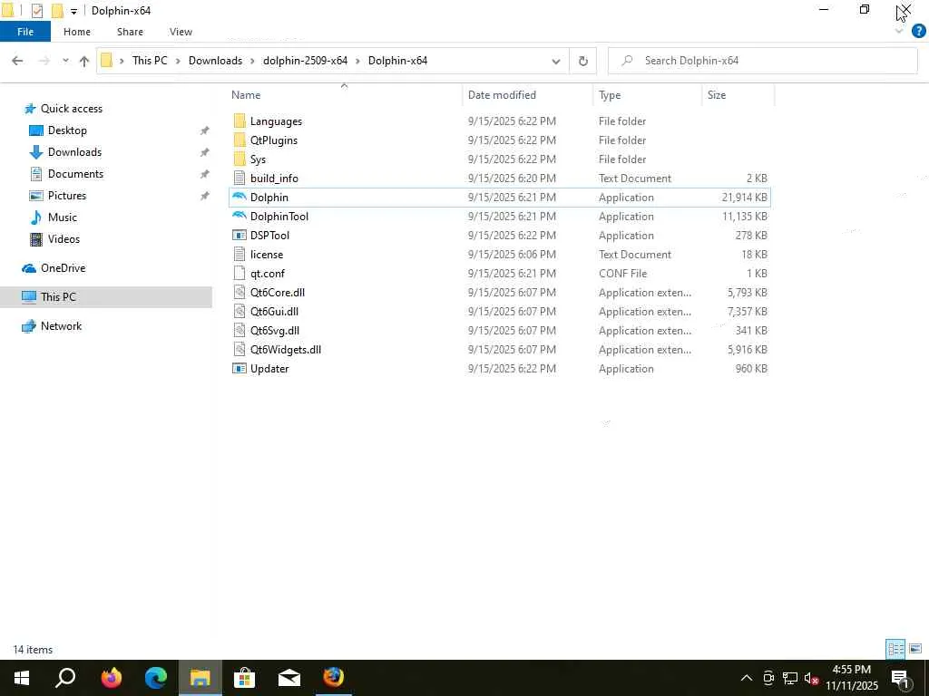Viewport: 929px width, 696px height.
Task: Select This PC in navigation pane
Action: (106, 297)
